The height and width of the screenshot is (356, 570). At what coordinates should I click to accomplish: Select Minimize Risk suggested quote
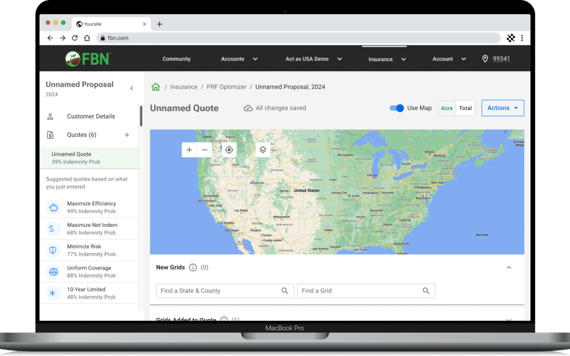point(89,251)
